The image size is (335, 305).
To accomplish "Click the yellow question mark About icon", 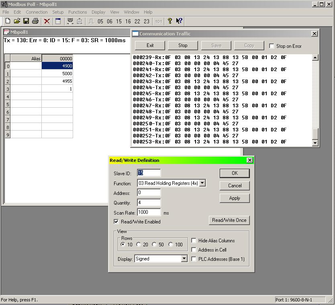I will coord(170,21).
